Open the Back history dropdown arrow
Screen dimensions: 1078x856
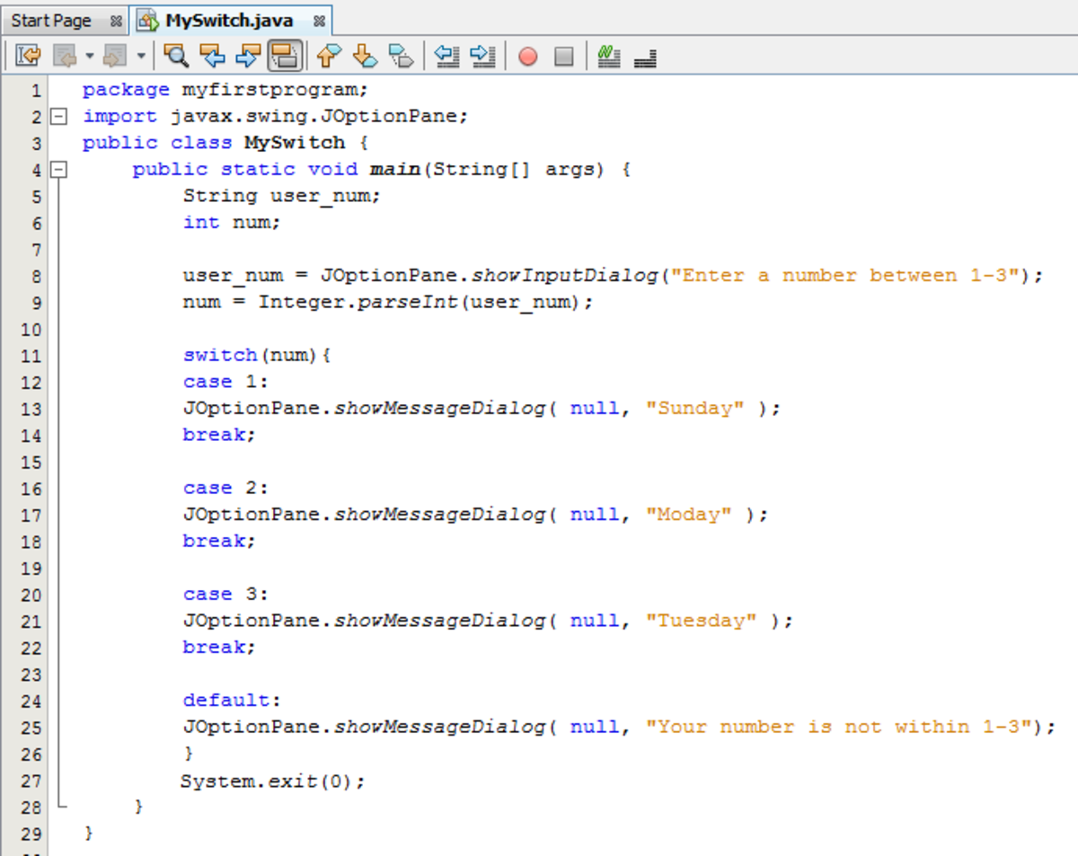[90, 57]
